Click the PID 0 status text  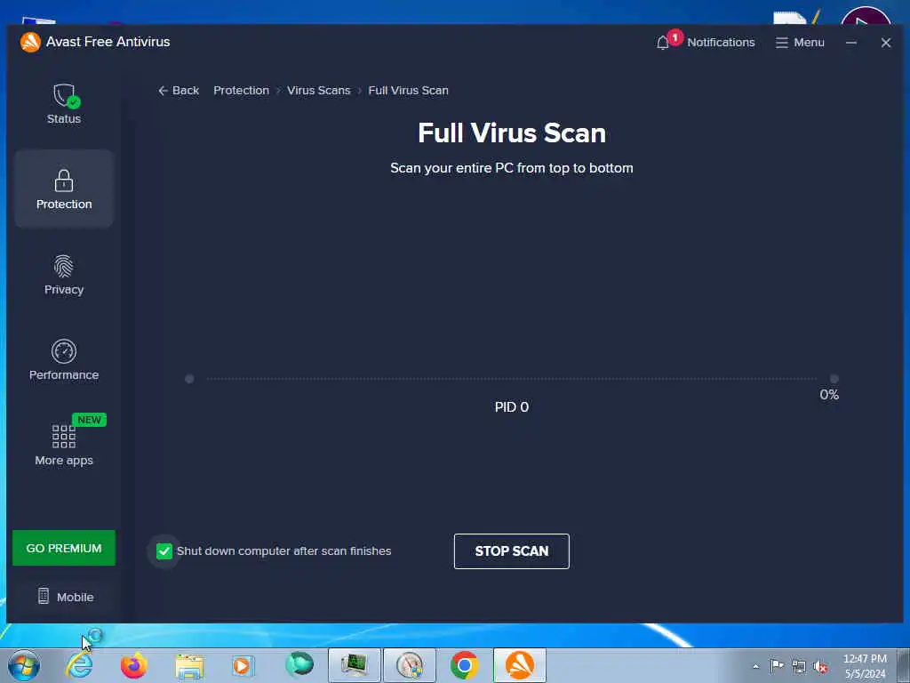click(x=511, y=407)
